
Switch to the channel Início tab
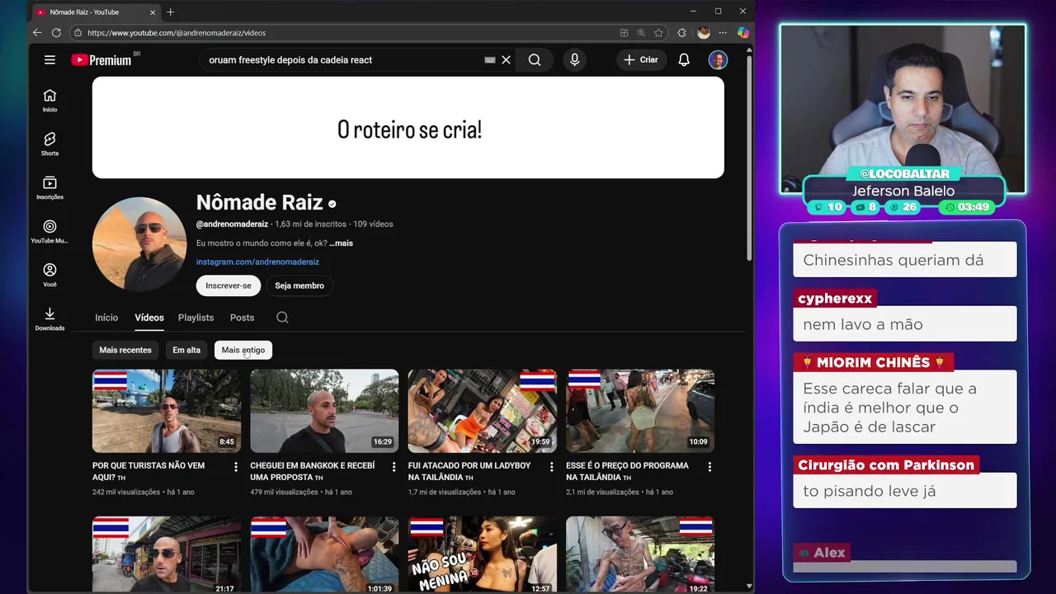pos(106,318)
